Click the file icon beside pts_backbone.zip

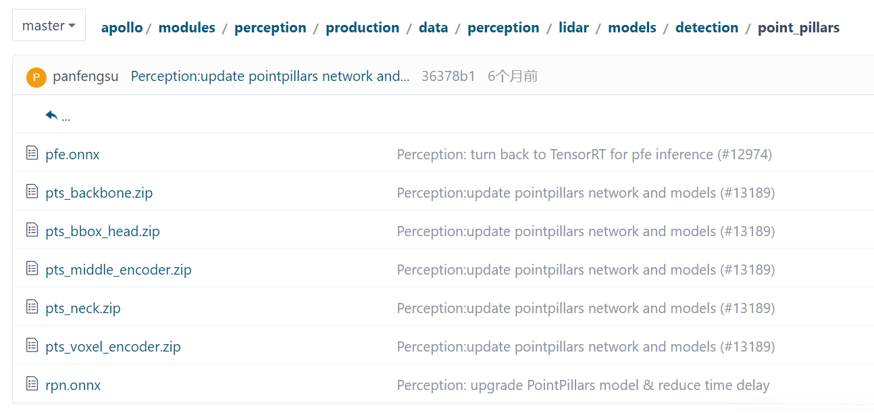pyautogui.click(x=32, y=192)
